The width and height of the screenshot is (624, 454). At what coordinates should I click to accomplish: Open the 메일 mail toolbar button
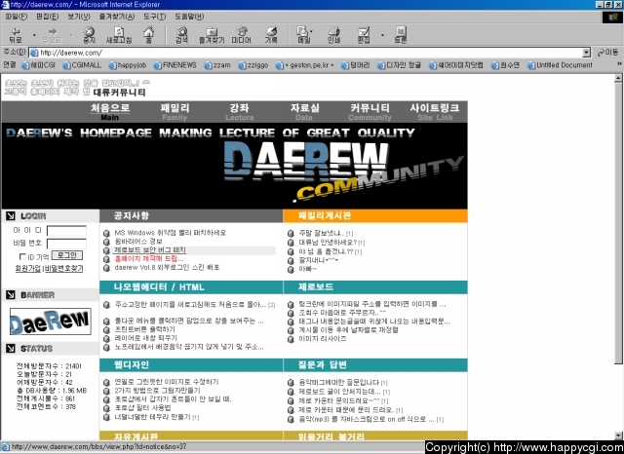tap(303, 35)
